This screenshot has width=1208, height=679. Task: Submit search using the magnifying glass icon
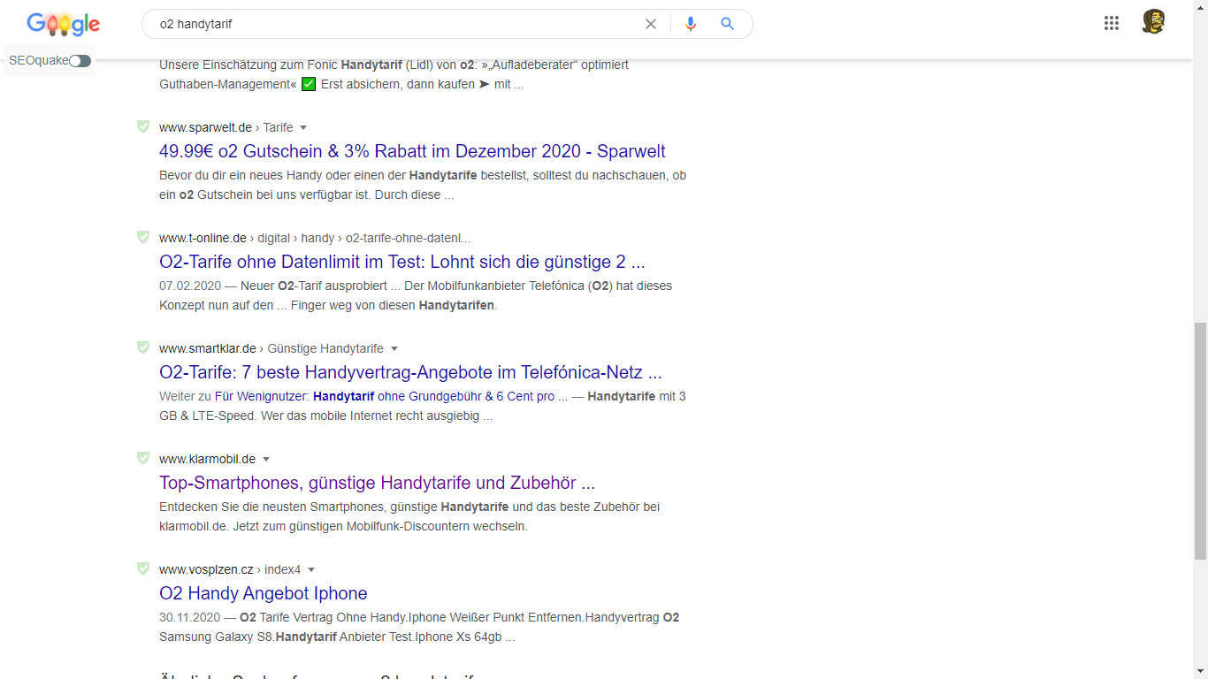click(x=727, y=24)
